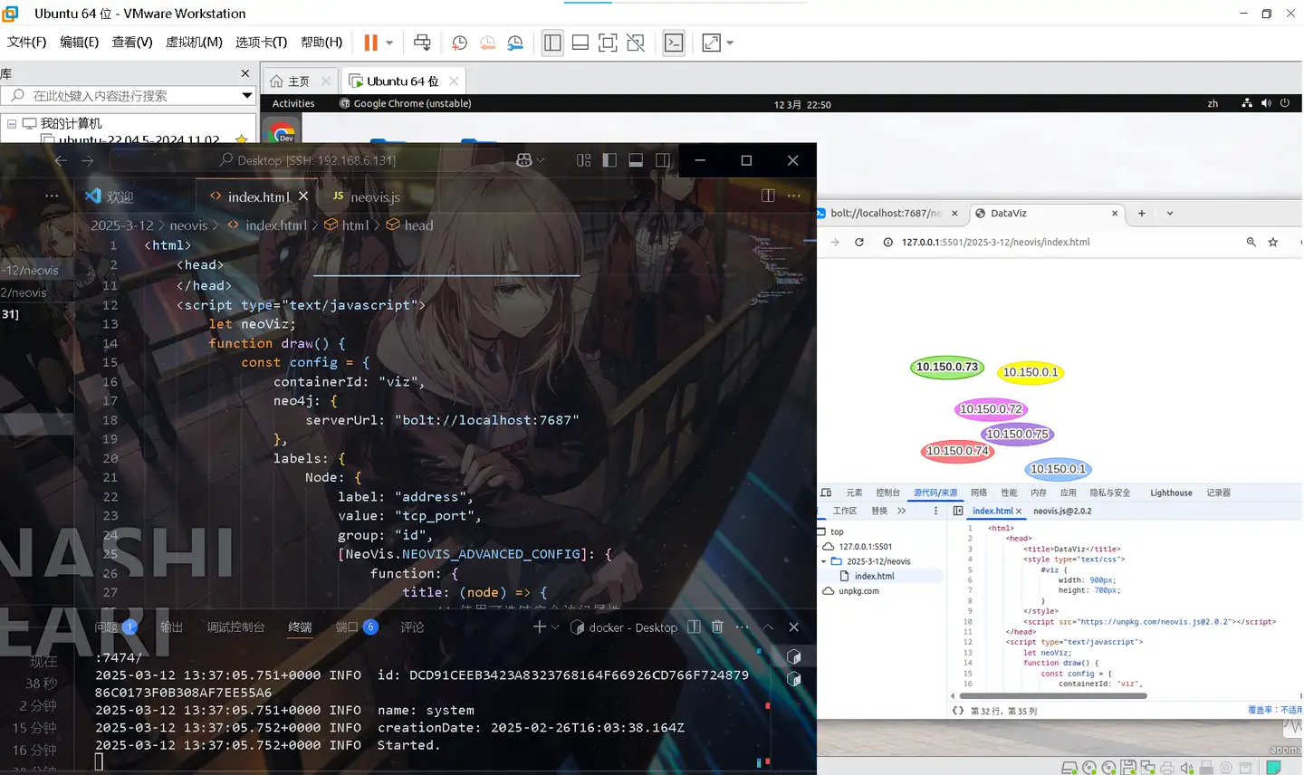Reload the DataViz page in Chrome
This screenshot has height=775, width=1304.
[x=858, y=243]
